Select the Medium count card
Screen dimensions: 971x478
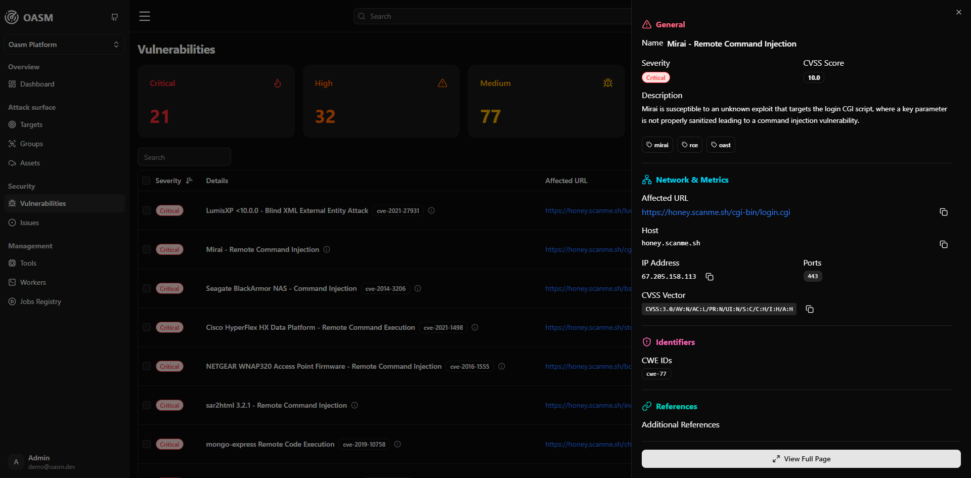point(546,101)
